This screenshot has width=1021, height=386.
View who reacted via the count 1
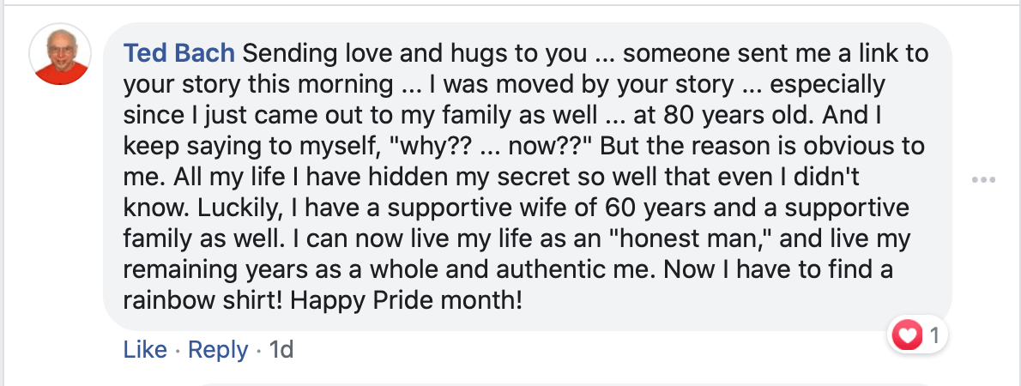click(x=934, y=336)
